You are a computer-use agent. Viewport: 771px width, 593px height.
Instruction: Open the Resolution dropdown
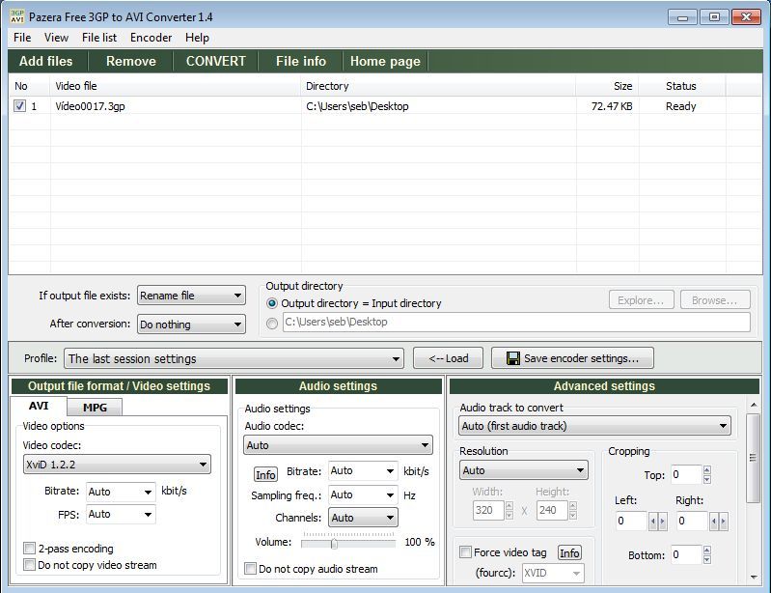click(524, 470)
